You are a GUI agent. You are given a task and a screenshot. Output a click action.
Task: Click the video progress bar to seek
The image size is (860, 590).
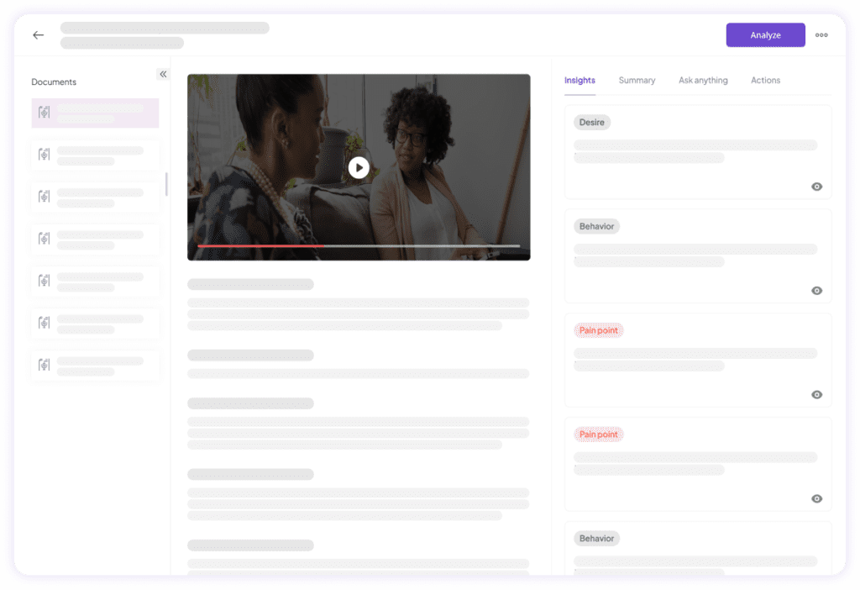pyautogui.click(x=359, y=246)
